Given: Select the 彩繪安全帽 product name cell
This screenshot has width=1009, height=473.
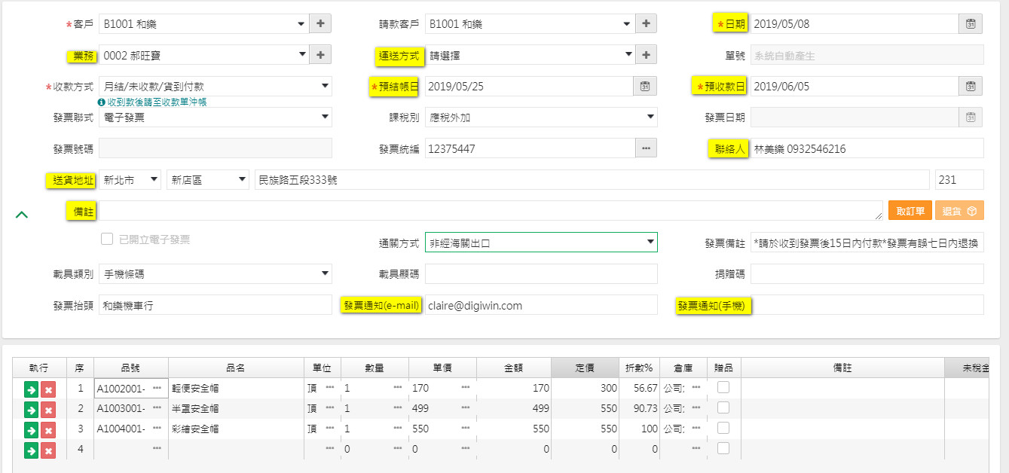Looking at the screenshot, I should [236, 429].
